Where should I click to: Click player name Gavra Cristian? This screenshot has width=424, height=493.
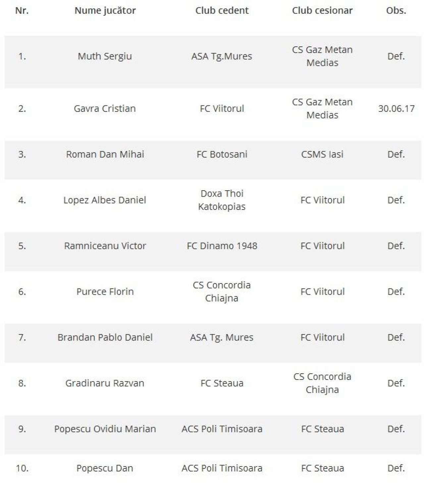click(x=105, y=108)
